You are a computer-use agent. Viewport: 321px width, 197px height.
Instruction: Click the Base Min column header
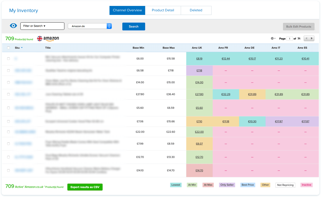coord(138,48)
